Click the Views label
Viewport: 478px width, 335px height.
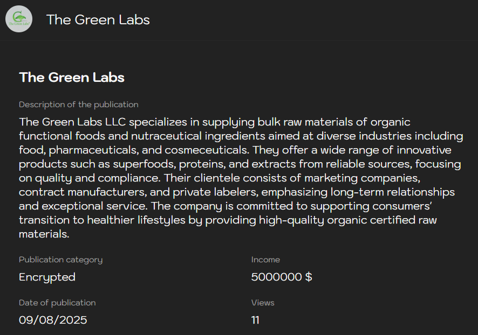click(263, 303)
